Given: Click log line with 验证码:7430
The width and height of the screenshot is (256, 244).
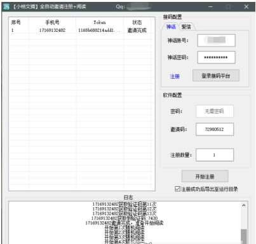Looking at the screenshot, I should 125,218.
